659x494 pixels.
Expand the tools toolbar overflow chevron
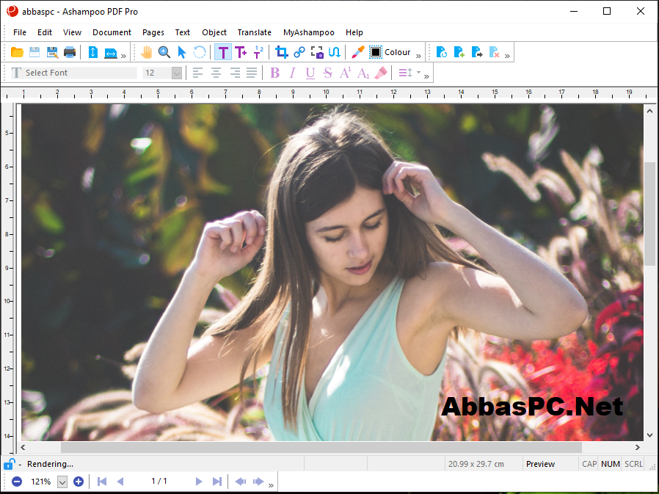click(418, 56)
